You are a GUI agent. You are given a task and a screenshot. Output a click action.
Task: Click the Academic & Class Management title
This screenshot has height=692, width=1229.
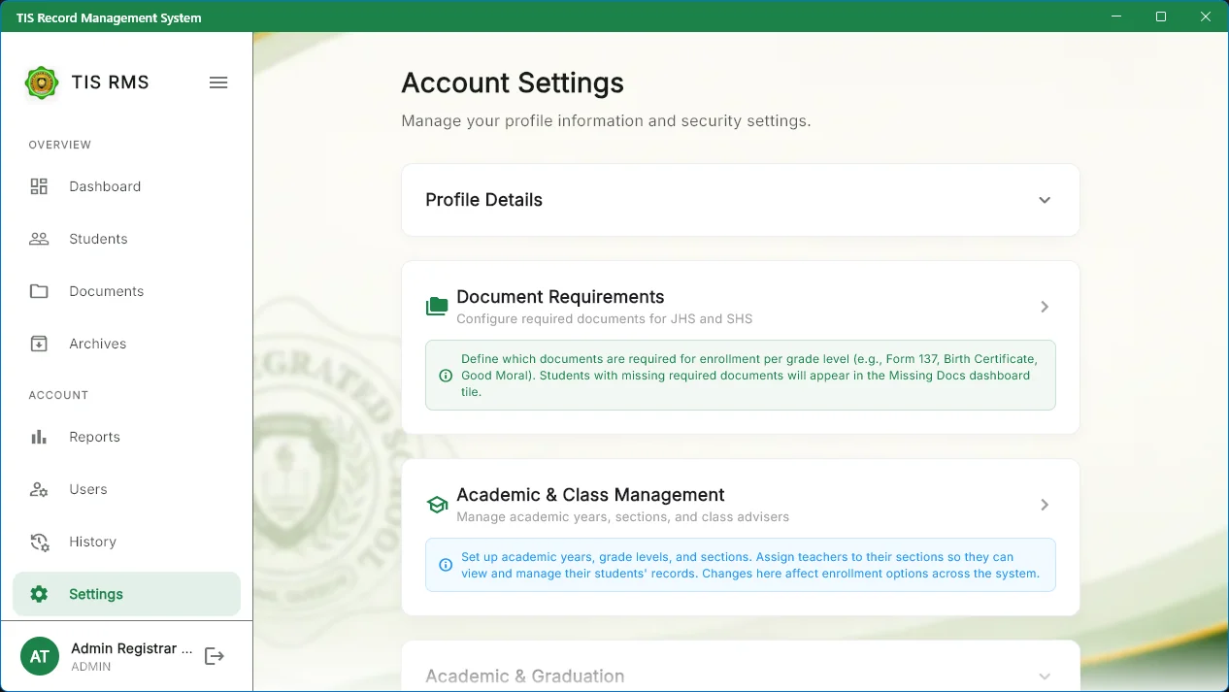590,495
